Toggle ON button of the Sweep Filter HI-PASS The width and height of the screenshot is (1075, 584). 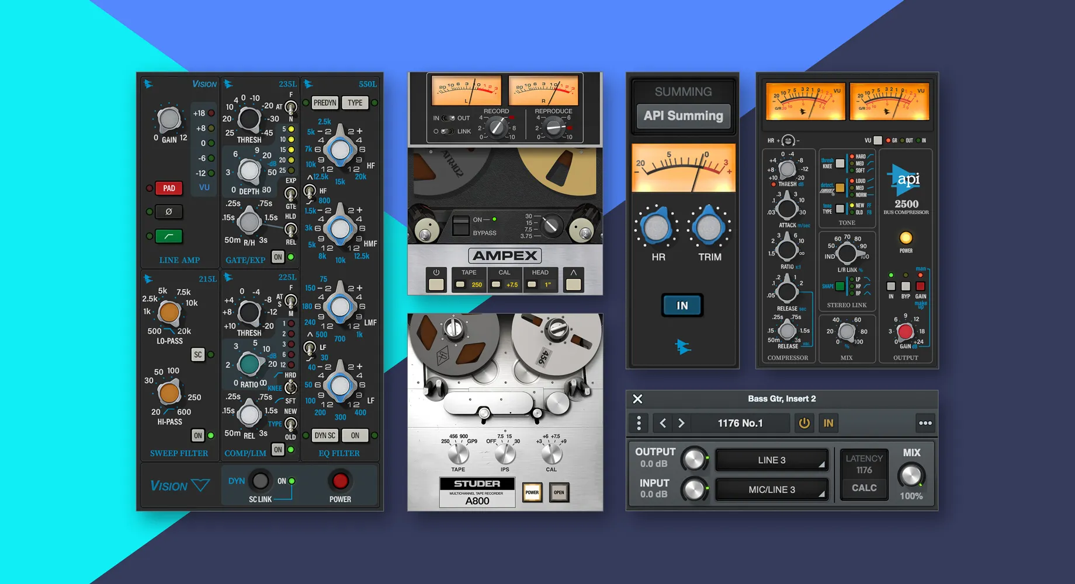pyautogui.click(x=198, y=435)
